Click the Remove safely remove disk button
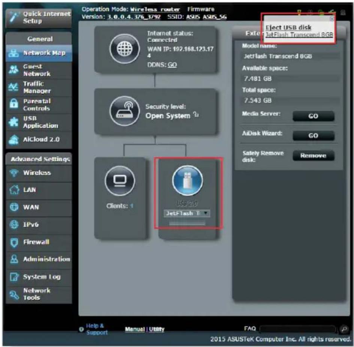The width and height of the screenshot is (354, 347). click(x=314, y=156)
